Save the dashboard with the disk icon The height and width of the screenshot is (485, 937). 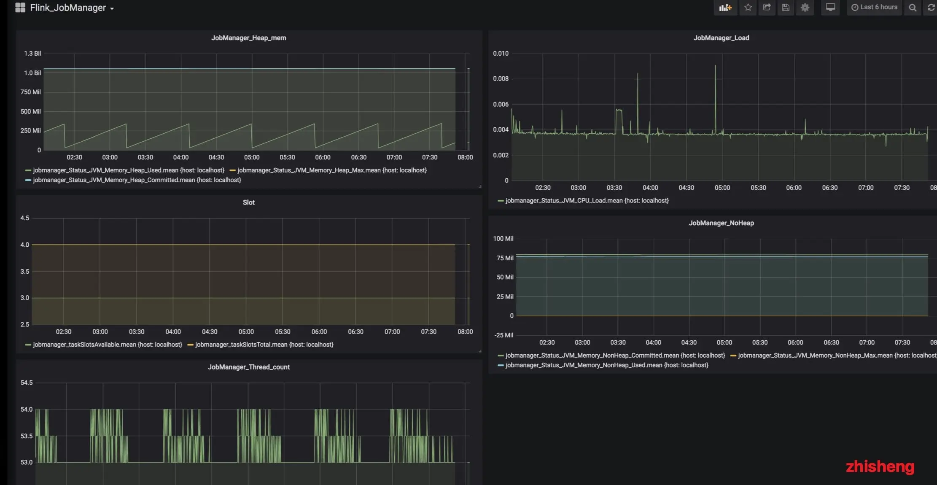point(786,8)
